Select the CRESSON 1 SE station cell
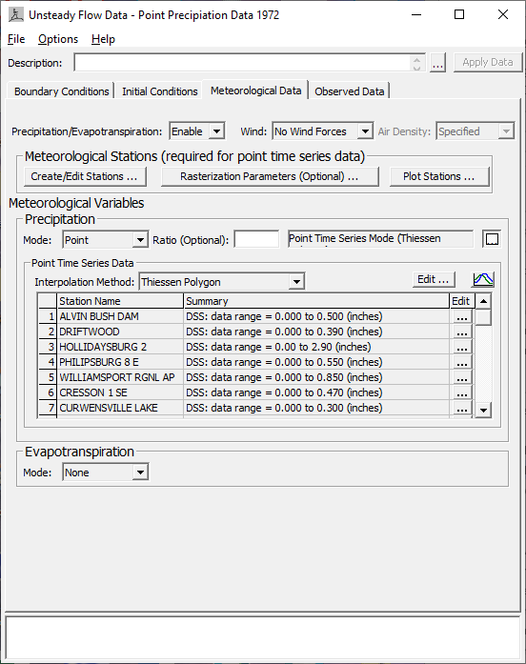This screenshot has height=664, width=526. [120, 393]
